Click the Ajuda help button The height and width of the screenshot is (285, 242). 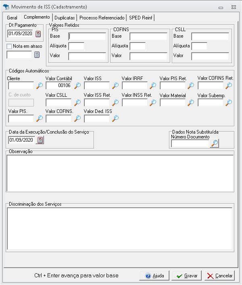[x=154, y=276]
